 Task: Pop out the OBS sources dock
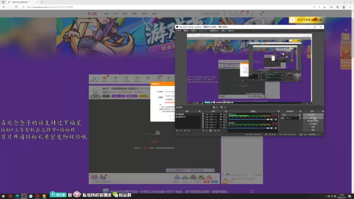[226, 111]
